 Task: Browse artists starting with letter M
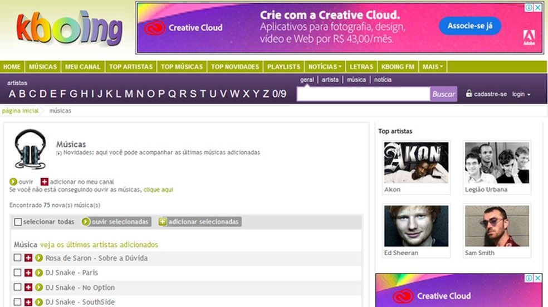(129, 94)
